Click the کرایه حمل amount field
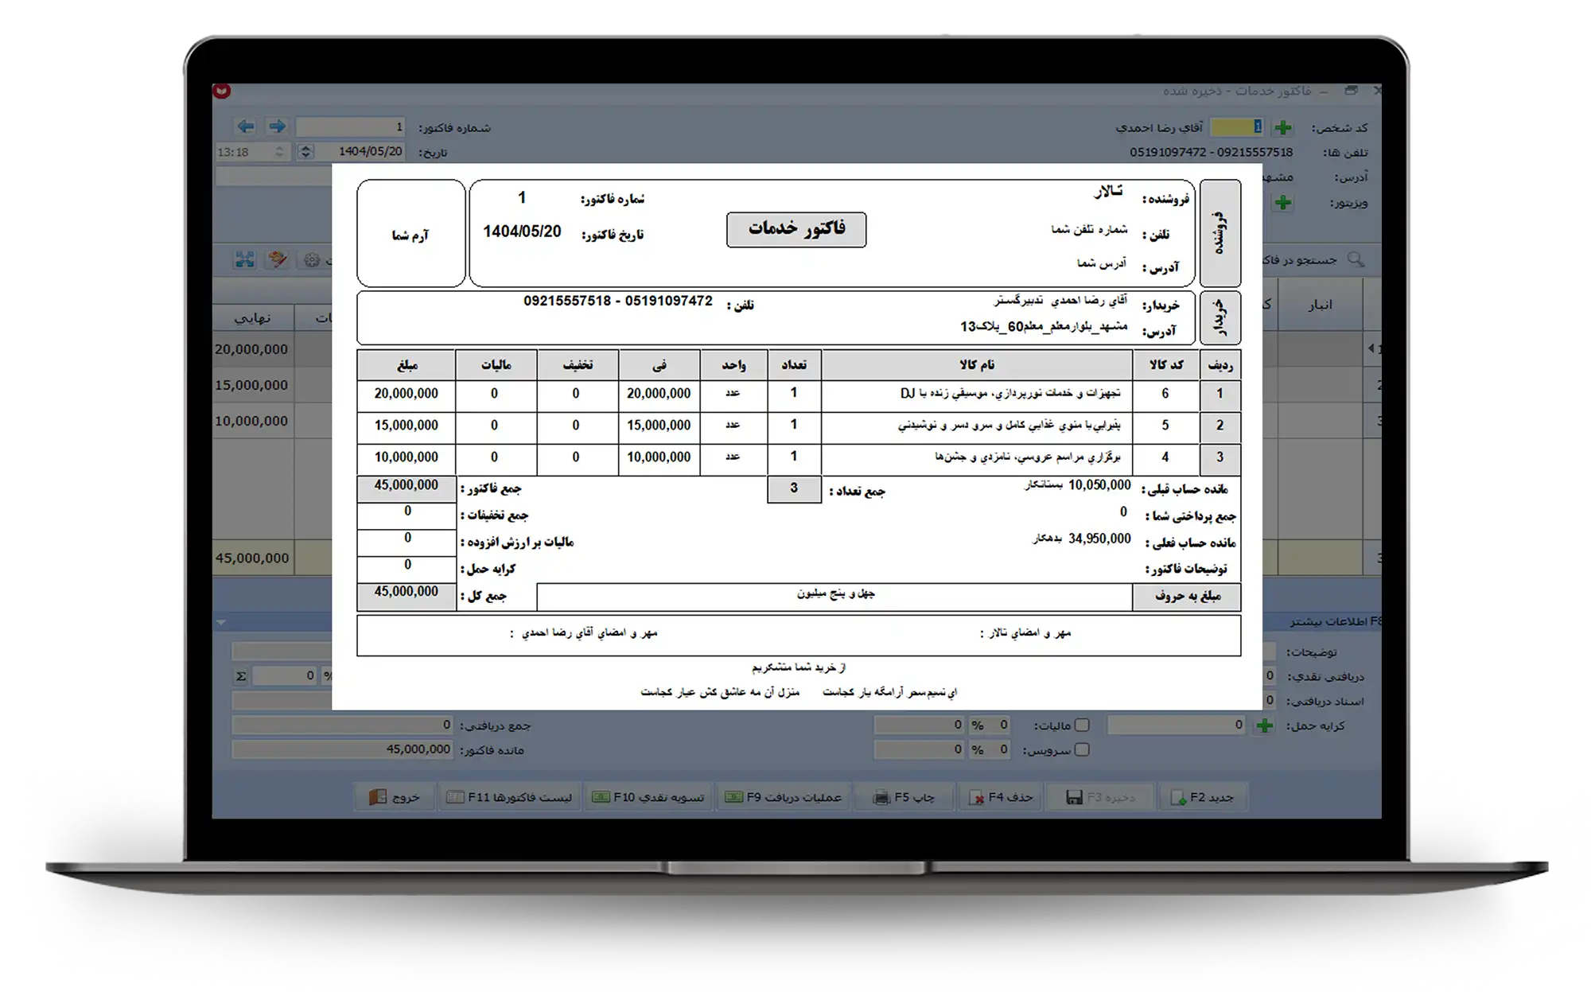The image size is (1591, 992). 1177,725
